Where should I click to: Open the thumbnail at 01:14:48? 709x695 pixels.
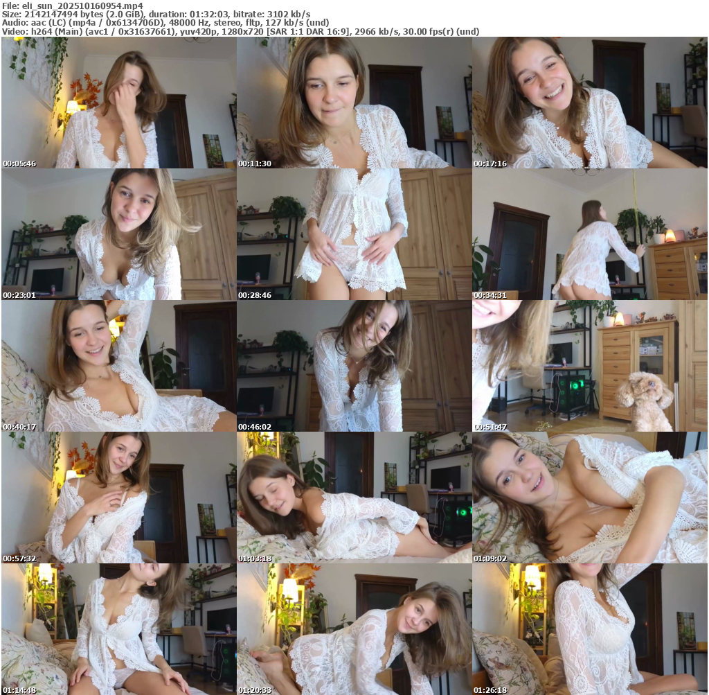118,629
